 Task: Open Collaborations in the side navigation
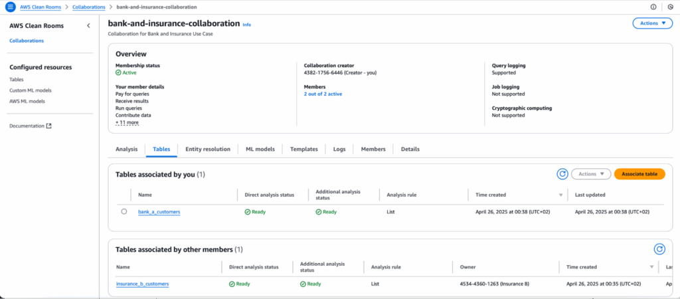(27, 41)
